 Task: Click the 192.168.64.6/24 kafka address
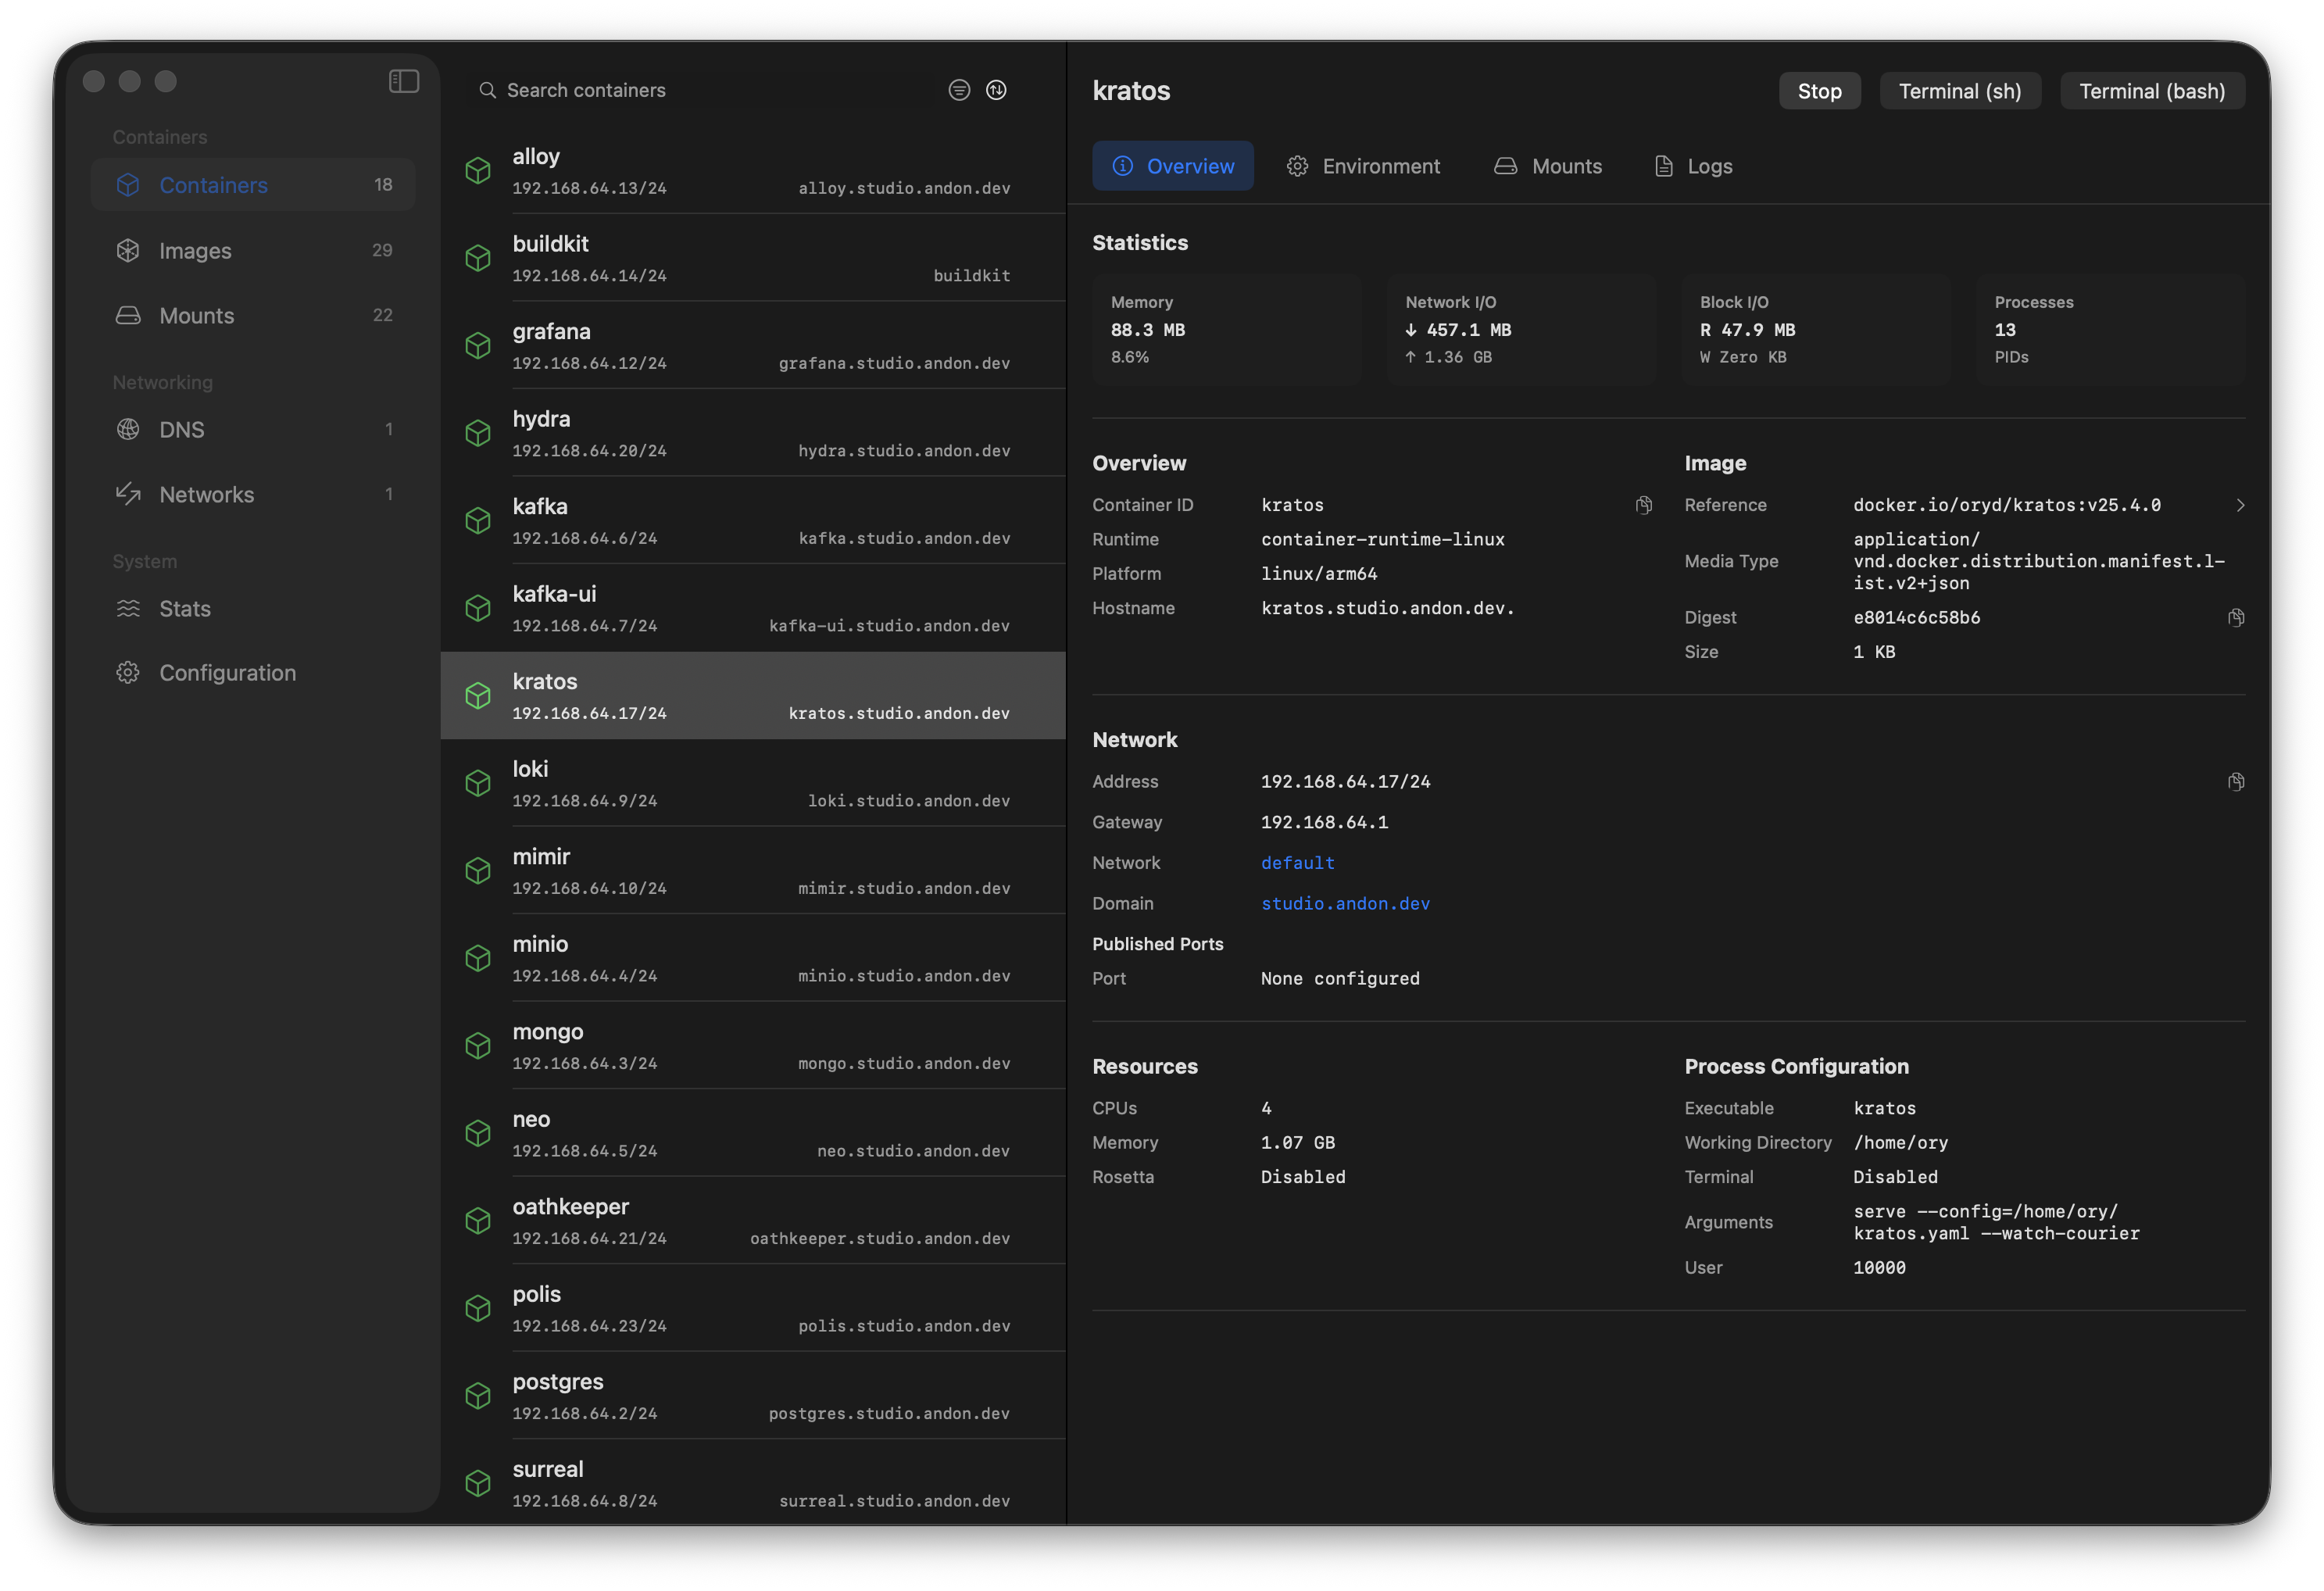[585, 538]
